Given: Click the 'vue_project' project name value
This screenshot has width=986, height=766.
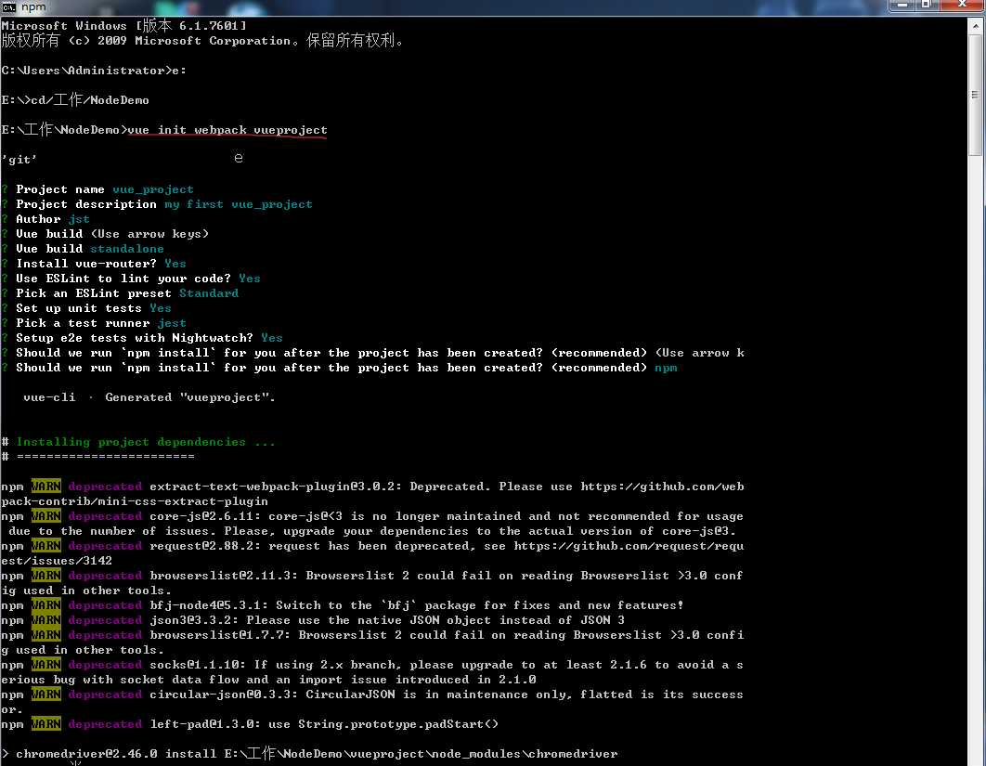Looking at the screenshot, I should pyautogui.click(x=153, y=189).
